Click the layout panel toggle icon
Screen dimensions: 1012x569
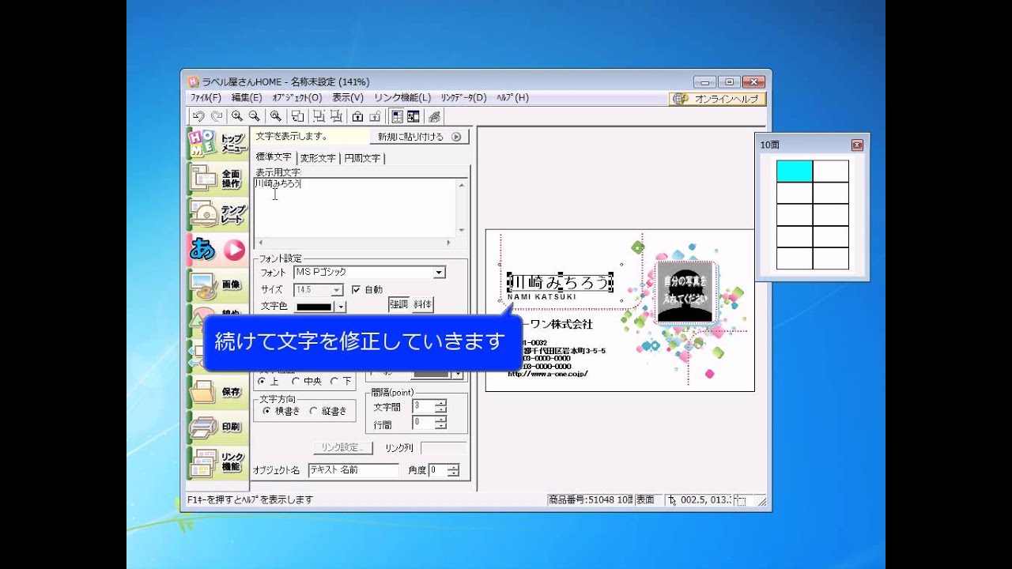pyautogui.click(x=413, y=116)
